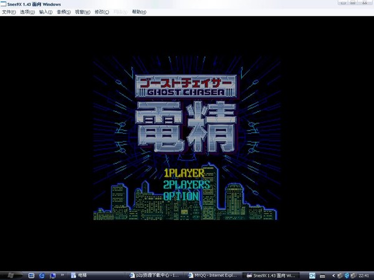Click the Snes9X 1.43 taskbar button

pos(272,276)
